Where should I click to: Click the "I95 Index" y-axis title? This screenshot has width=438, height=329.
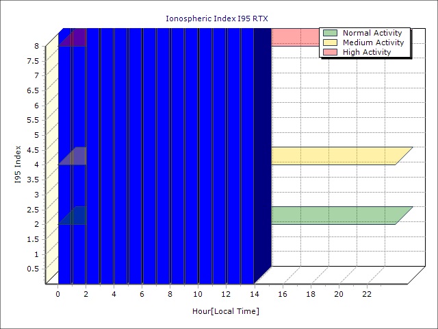[18, 164]
